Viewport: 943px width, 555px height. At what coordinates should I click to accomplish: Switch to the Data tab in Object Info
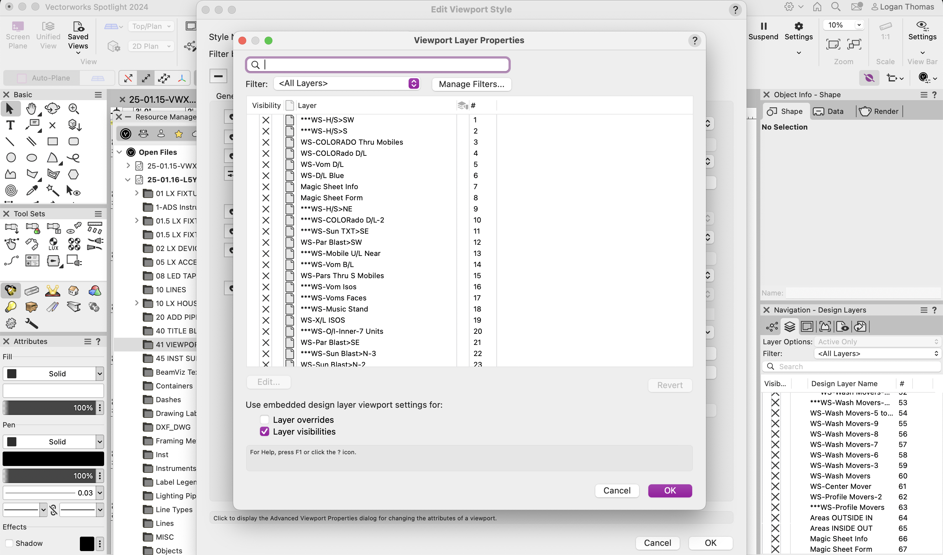tap(830, 111)
